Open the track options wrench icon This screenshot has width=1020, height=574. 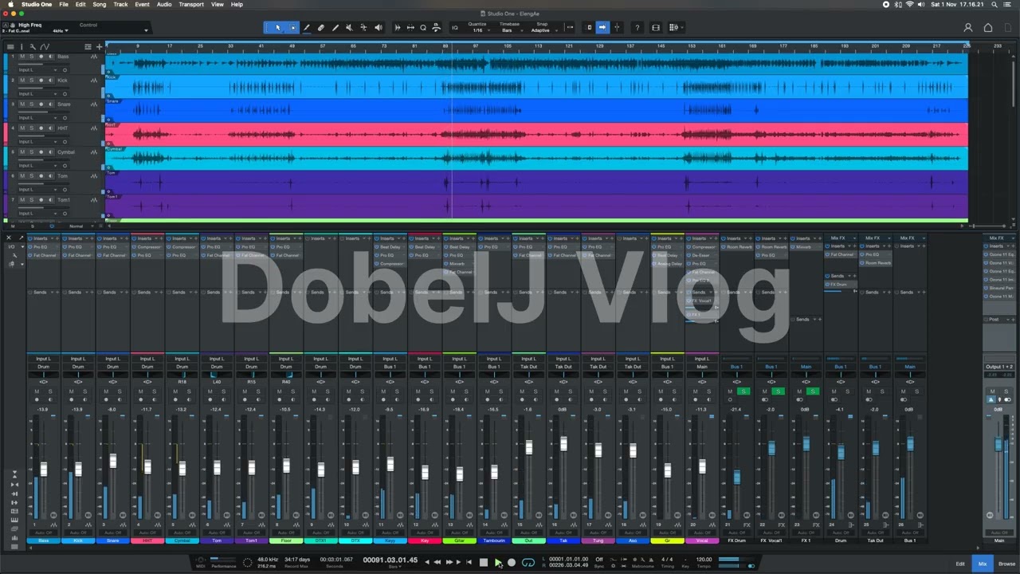(33, 46)
